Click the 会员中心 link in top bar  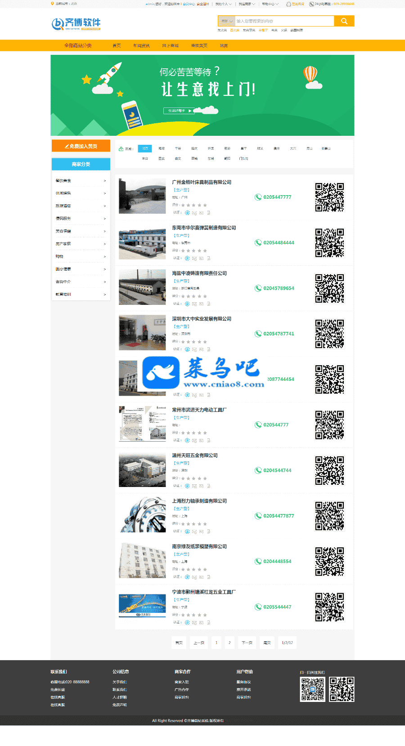coord(189,4)
